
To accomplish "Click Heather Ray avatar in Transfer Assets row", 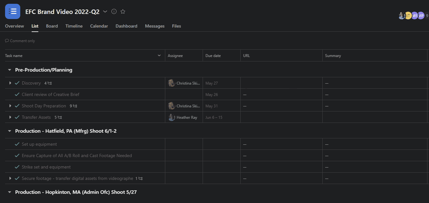I will click(172, 117).
